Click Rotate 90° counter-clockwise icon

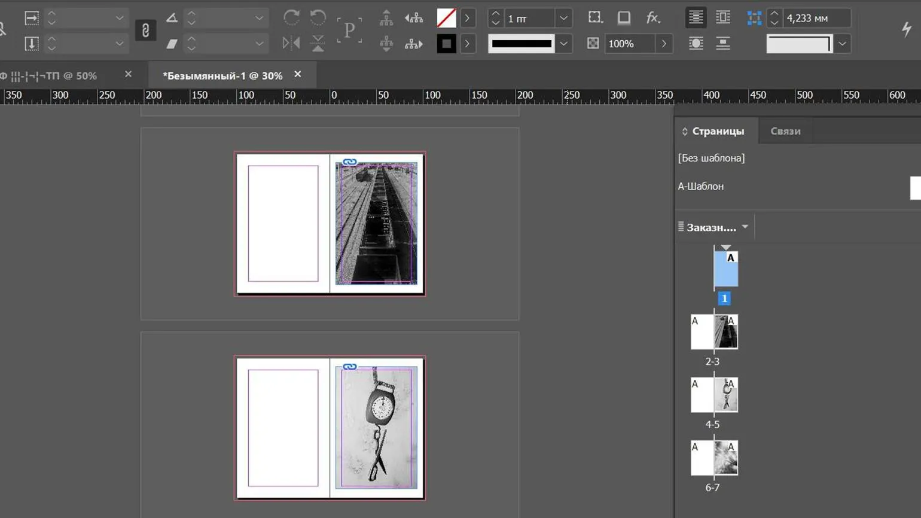(x=318, y=17)
